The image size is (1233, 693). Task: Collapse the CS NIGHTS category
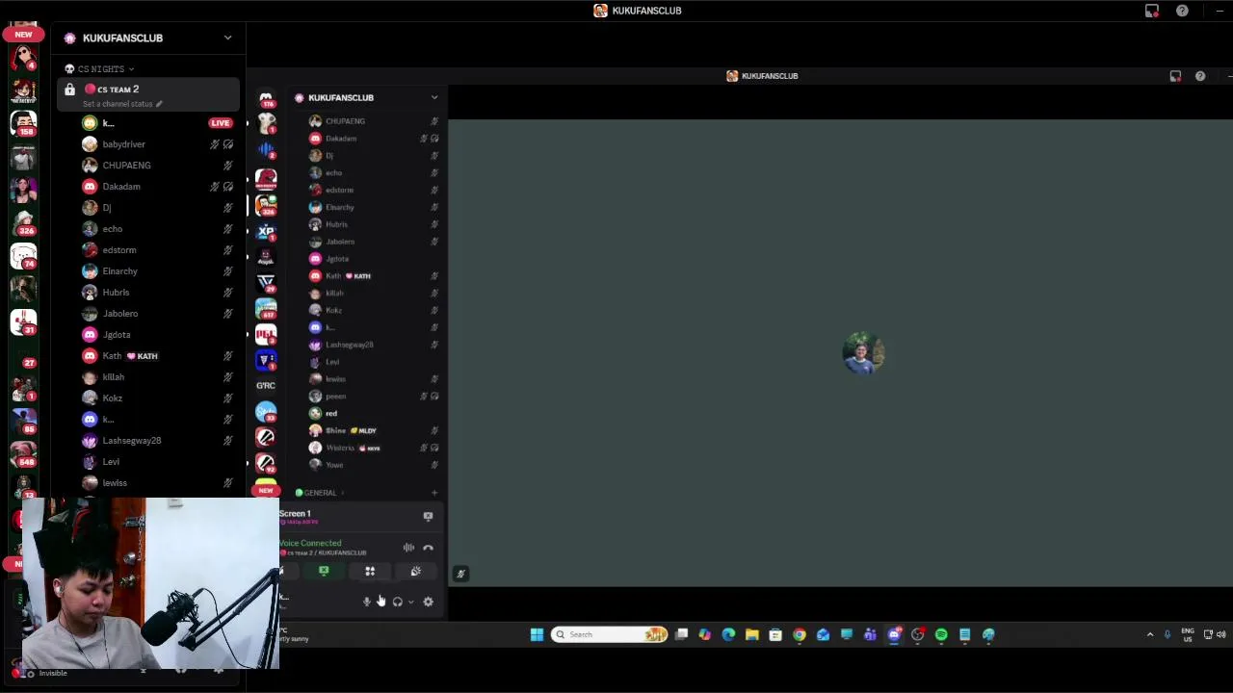coord(99,69)
